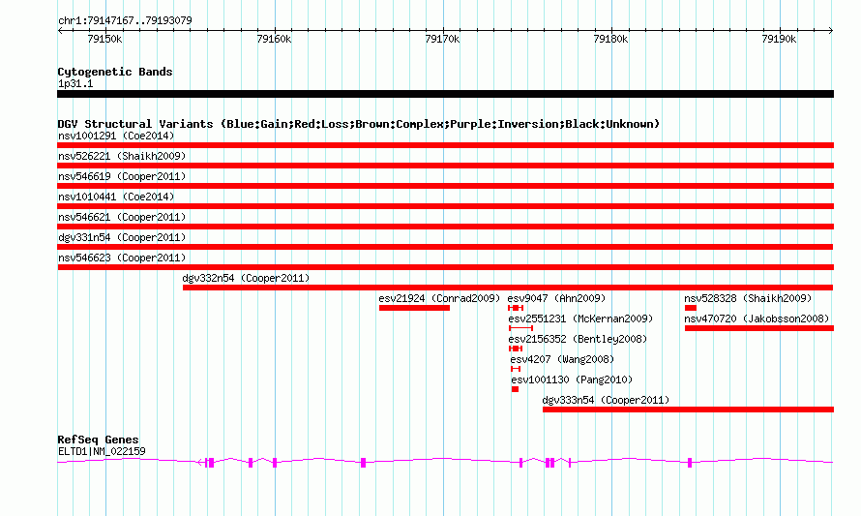
Task: Open the dgv333n54 (Cooper2011) variant label
Action: pos(606,400)
